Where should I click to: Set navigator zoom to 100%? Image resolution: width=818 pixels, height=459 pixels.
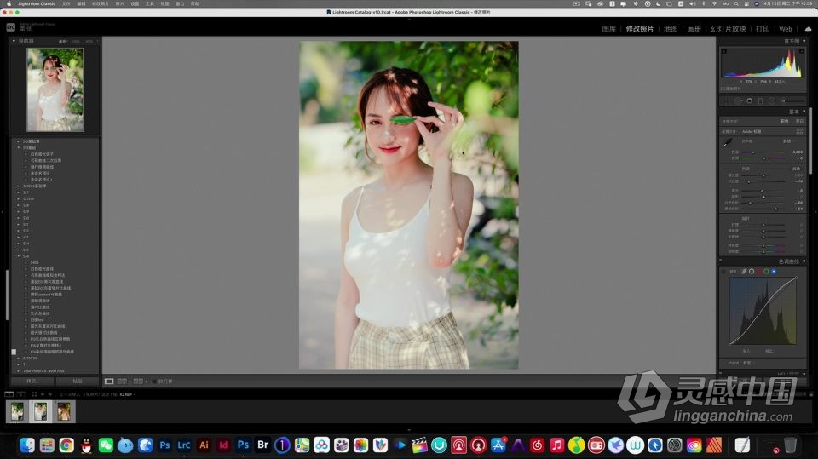(x=76, y=41)
